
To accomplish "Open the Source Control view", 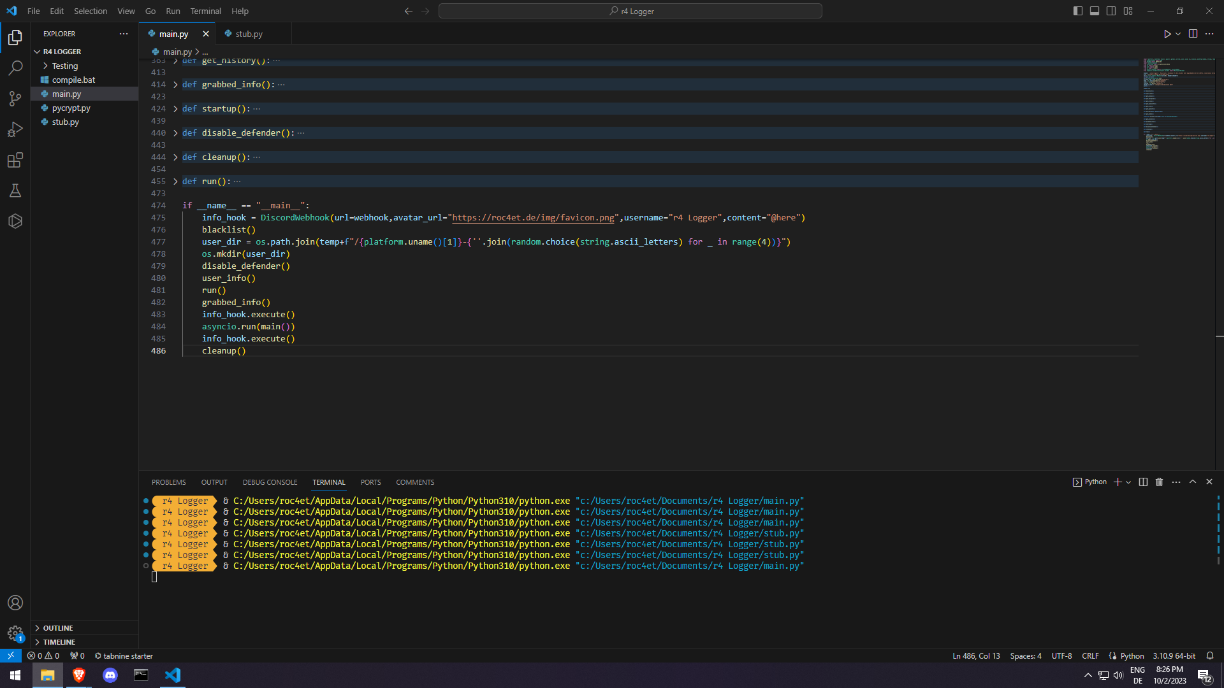I will click(15, 99).
